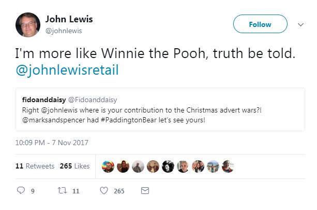Image resolution: width=317 pixels, height=210 pixels.
Task: Open the liker avatar showing two women
Action: tap(198, 166)
